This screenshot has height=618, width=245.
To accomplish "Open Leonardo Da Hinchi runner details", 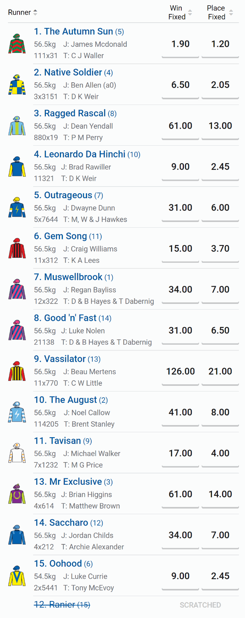I will (x=84, y=154).
